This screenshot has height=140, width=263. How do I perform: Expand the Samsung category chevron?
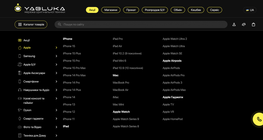[56, 56]
